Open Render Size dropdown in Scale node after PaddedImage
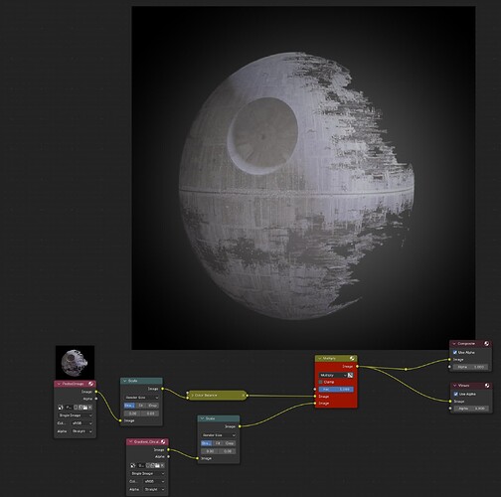Screen dimensions: 501x497 141,398
